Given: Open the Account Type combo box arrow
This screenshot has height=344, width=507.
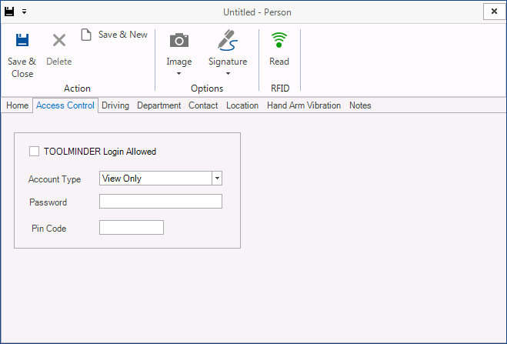Looking at the screenshot, I should click(x=217, y=178).
